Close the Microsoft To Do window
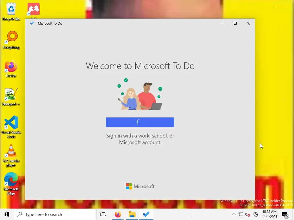Viewport: 294px width, 220px height. pyautogui.click(x=248, y=23)
